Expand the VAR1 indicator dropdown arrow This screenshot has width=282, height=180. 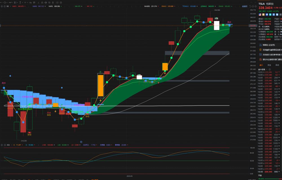25,6
